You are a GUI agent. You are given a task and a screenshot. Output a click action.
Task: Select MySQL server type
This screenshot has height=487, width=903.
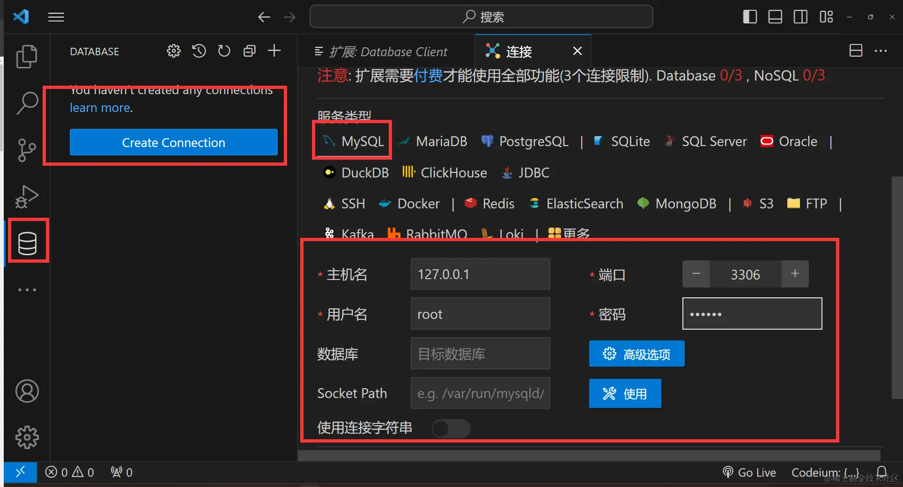(353, 141)
